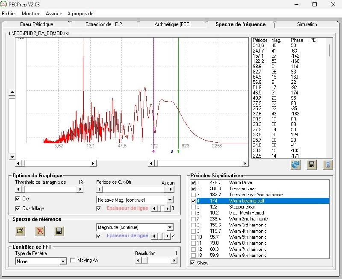The width and height of the screenshot is (342, 279).
Task: Click vertical zoom down arrow left of graph
Action: 12,157
